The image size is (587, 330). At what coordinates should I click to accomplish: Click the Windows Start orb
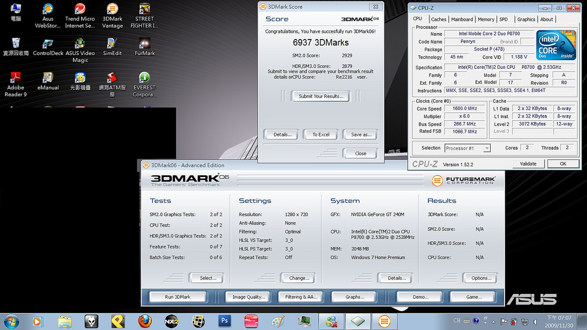tap(11, 321)
